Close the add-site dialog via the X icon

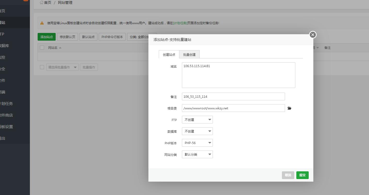[313, 35]
